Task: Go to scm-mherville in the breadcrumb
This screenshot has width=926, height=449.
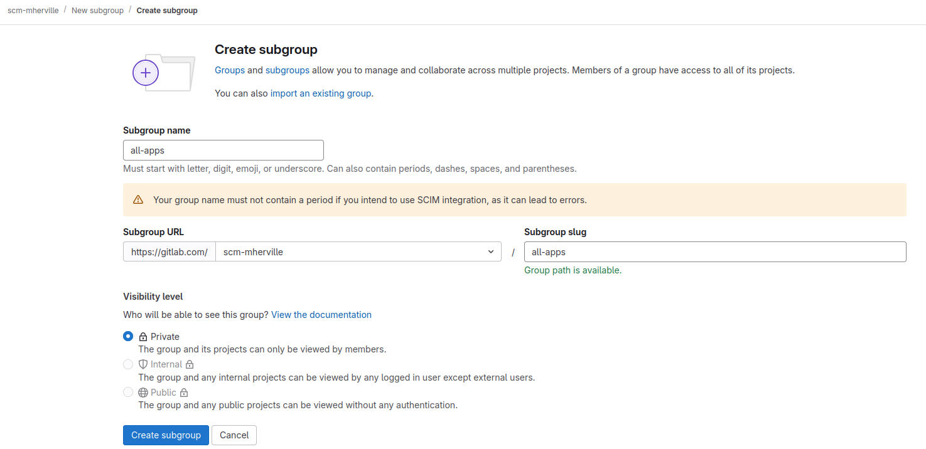Action: (x=33, y=11)
